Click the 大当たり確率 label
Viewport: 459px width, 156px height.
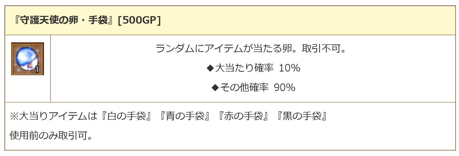pos(244,68)
